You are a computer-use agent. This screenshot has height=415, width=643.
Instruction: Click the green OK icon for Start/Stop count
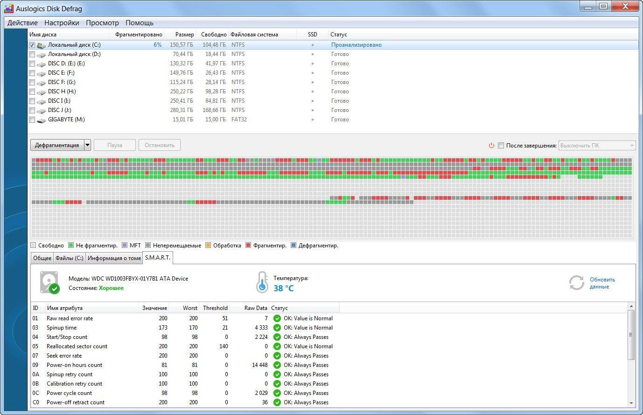[x=277, y=337]
